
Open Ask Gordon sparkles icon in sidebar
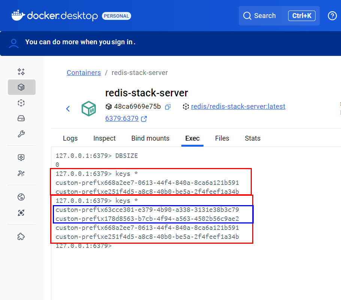(21, 71)
